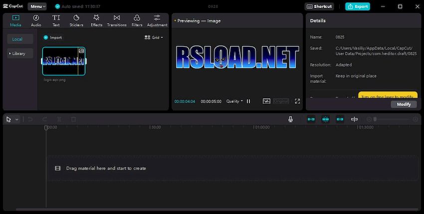Open the Stickers tab
Screen dimensions: 424x214
click(x=76, y=20)
